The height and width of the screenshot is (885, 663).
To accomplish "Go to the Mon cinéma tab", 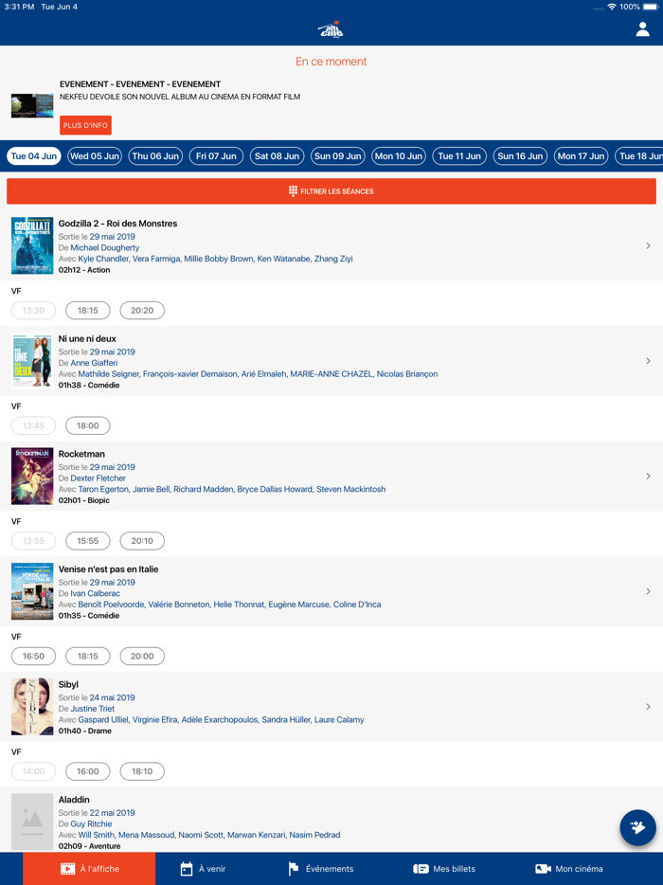I will coord(569,869).
